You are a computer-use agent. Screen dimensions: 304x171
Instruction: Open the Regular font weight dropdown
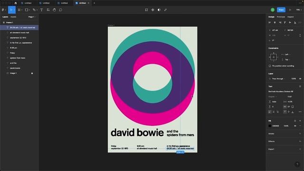(x=272, y=96)
